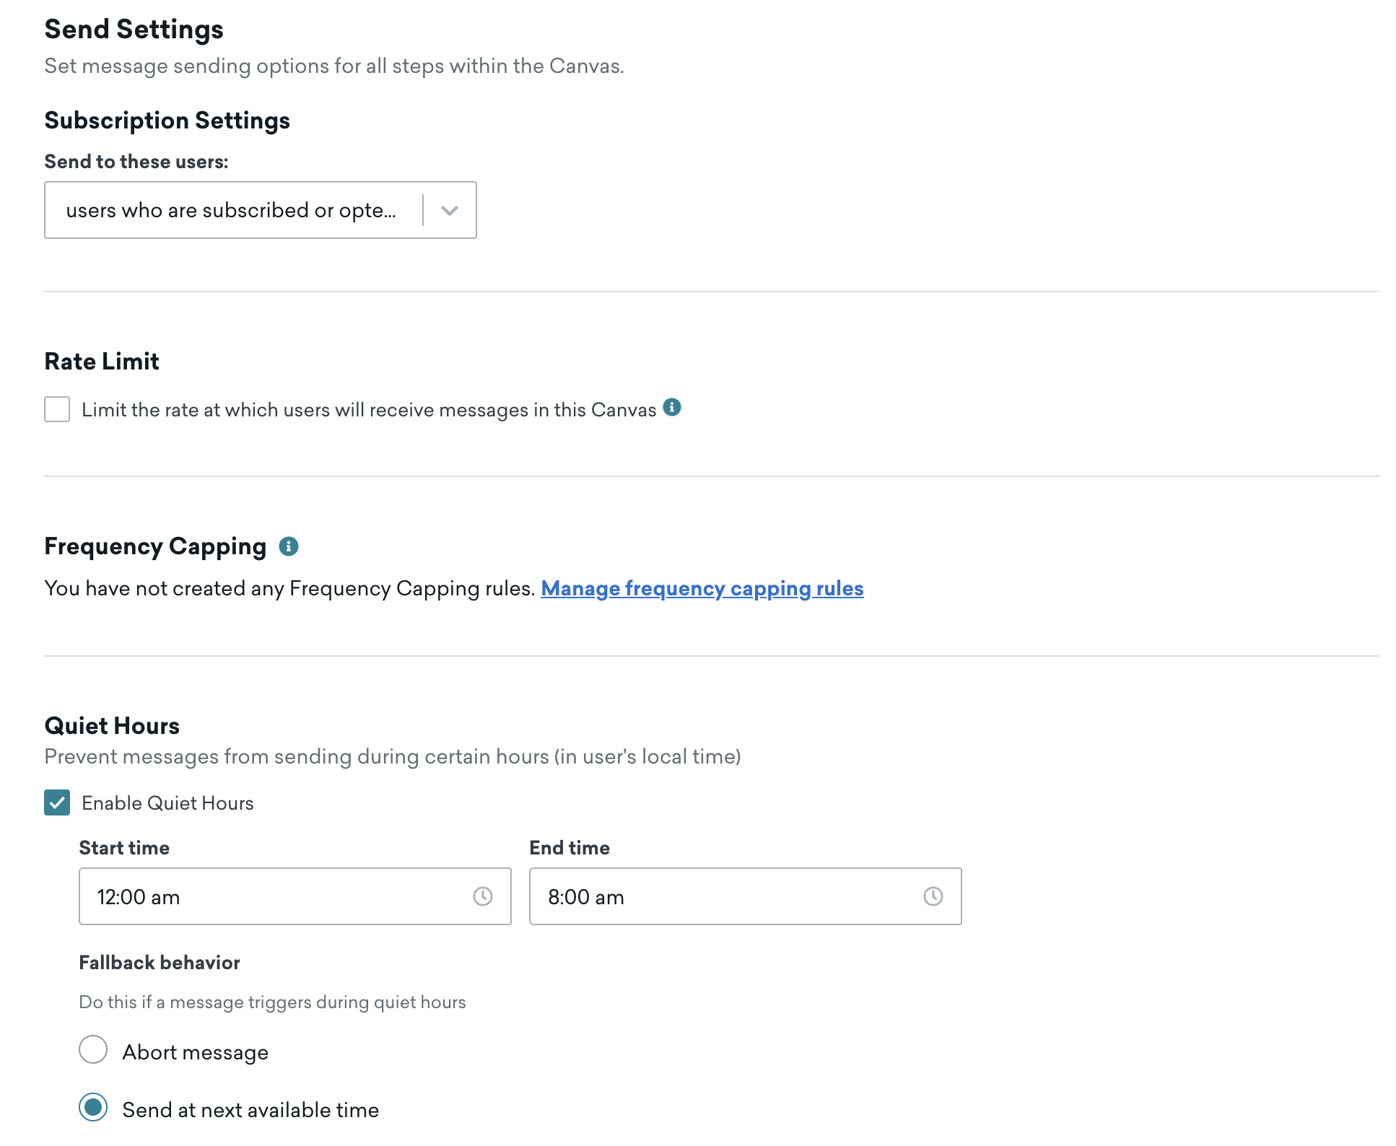
Task: Click the info icon next to Rate Limit text
Action: tap(672, 407)
